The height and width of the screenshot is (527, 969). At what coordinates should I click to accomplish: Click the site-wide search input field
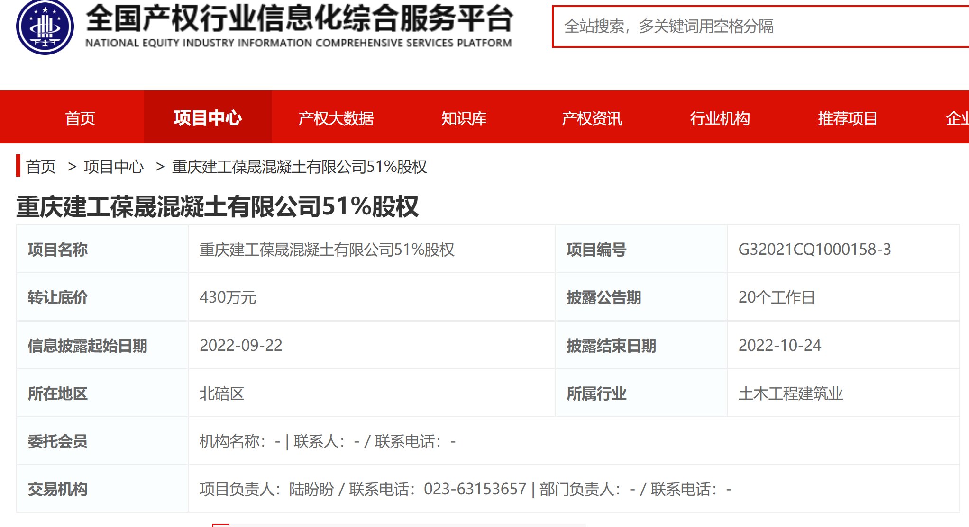click(760, 27)
